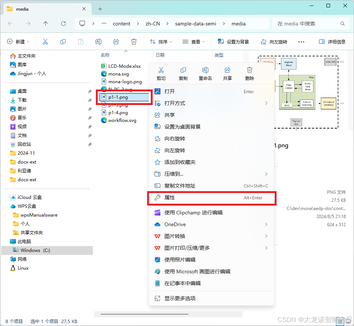Click the toolbar Cut scissors icon
Image resolution: width=354 pixels, height=326 pixels.
point(45,42)
